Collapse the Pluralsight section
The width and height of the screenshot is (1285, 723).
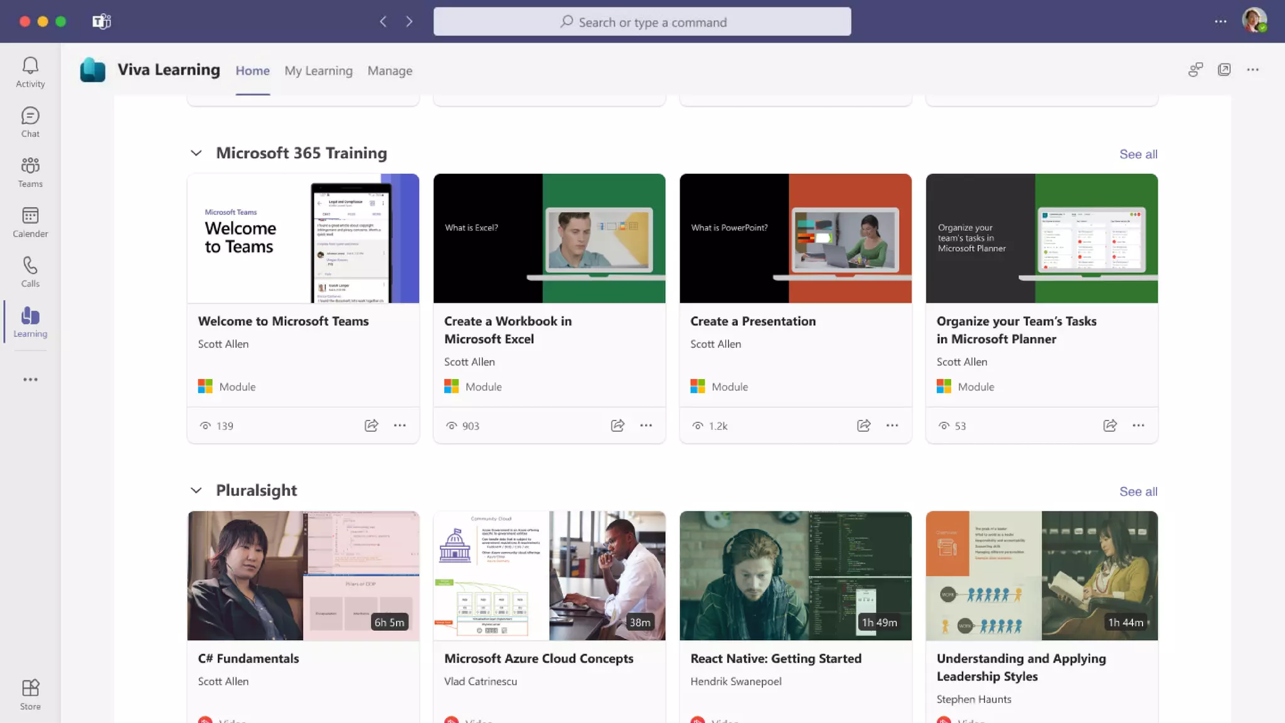click(196, 490)
